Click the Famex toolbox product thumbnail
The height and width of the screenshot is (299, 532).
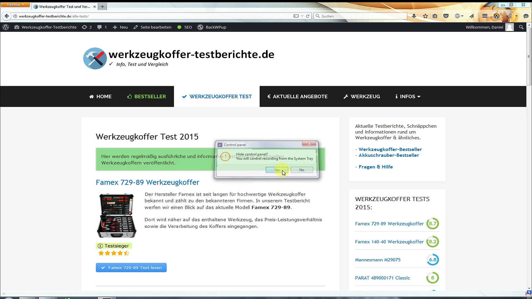(x=117, y=216)
